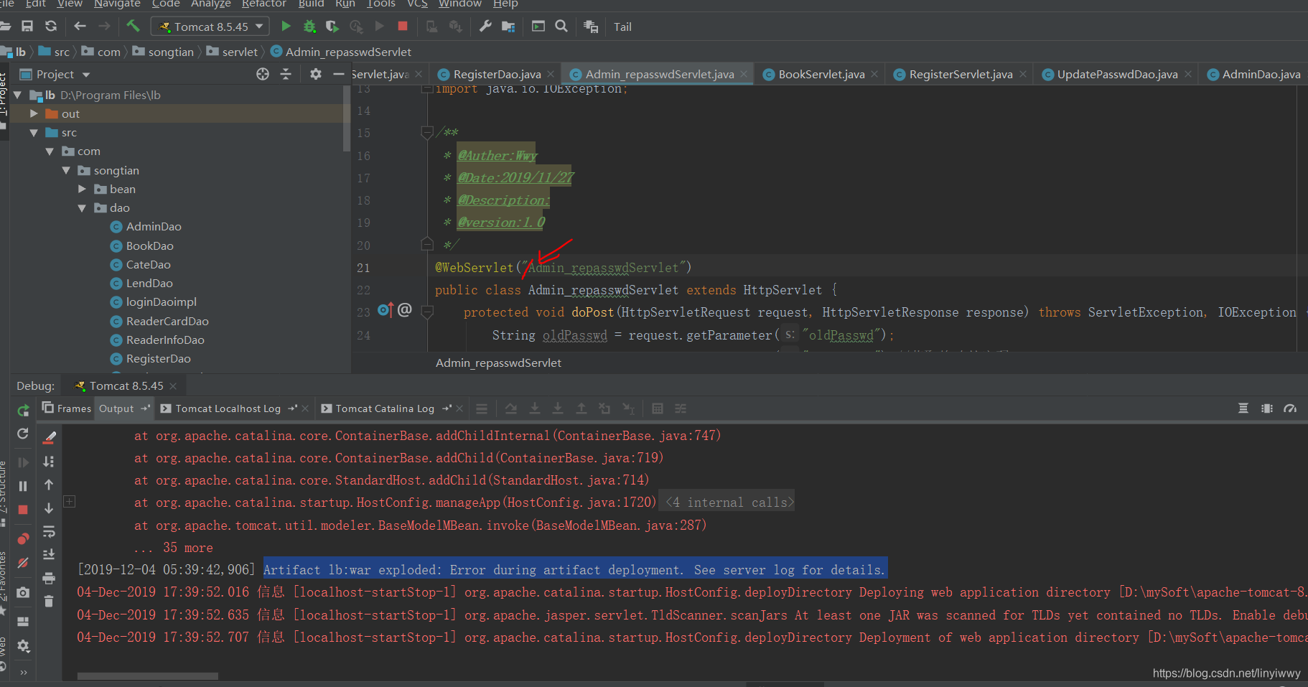Image resolution: width=1308 pixels, height=687 pixels.
Task: Open Project Structure icon in toolbar
Action: [x=508, y=27]
